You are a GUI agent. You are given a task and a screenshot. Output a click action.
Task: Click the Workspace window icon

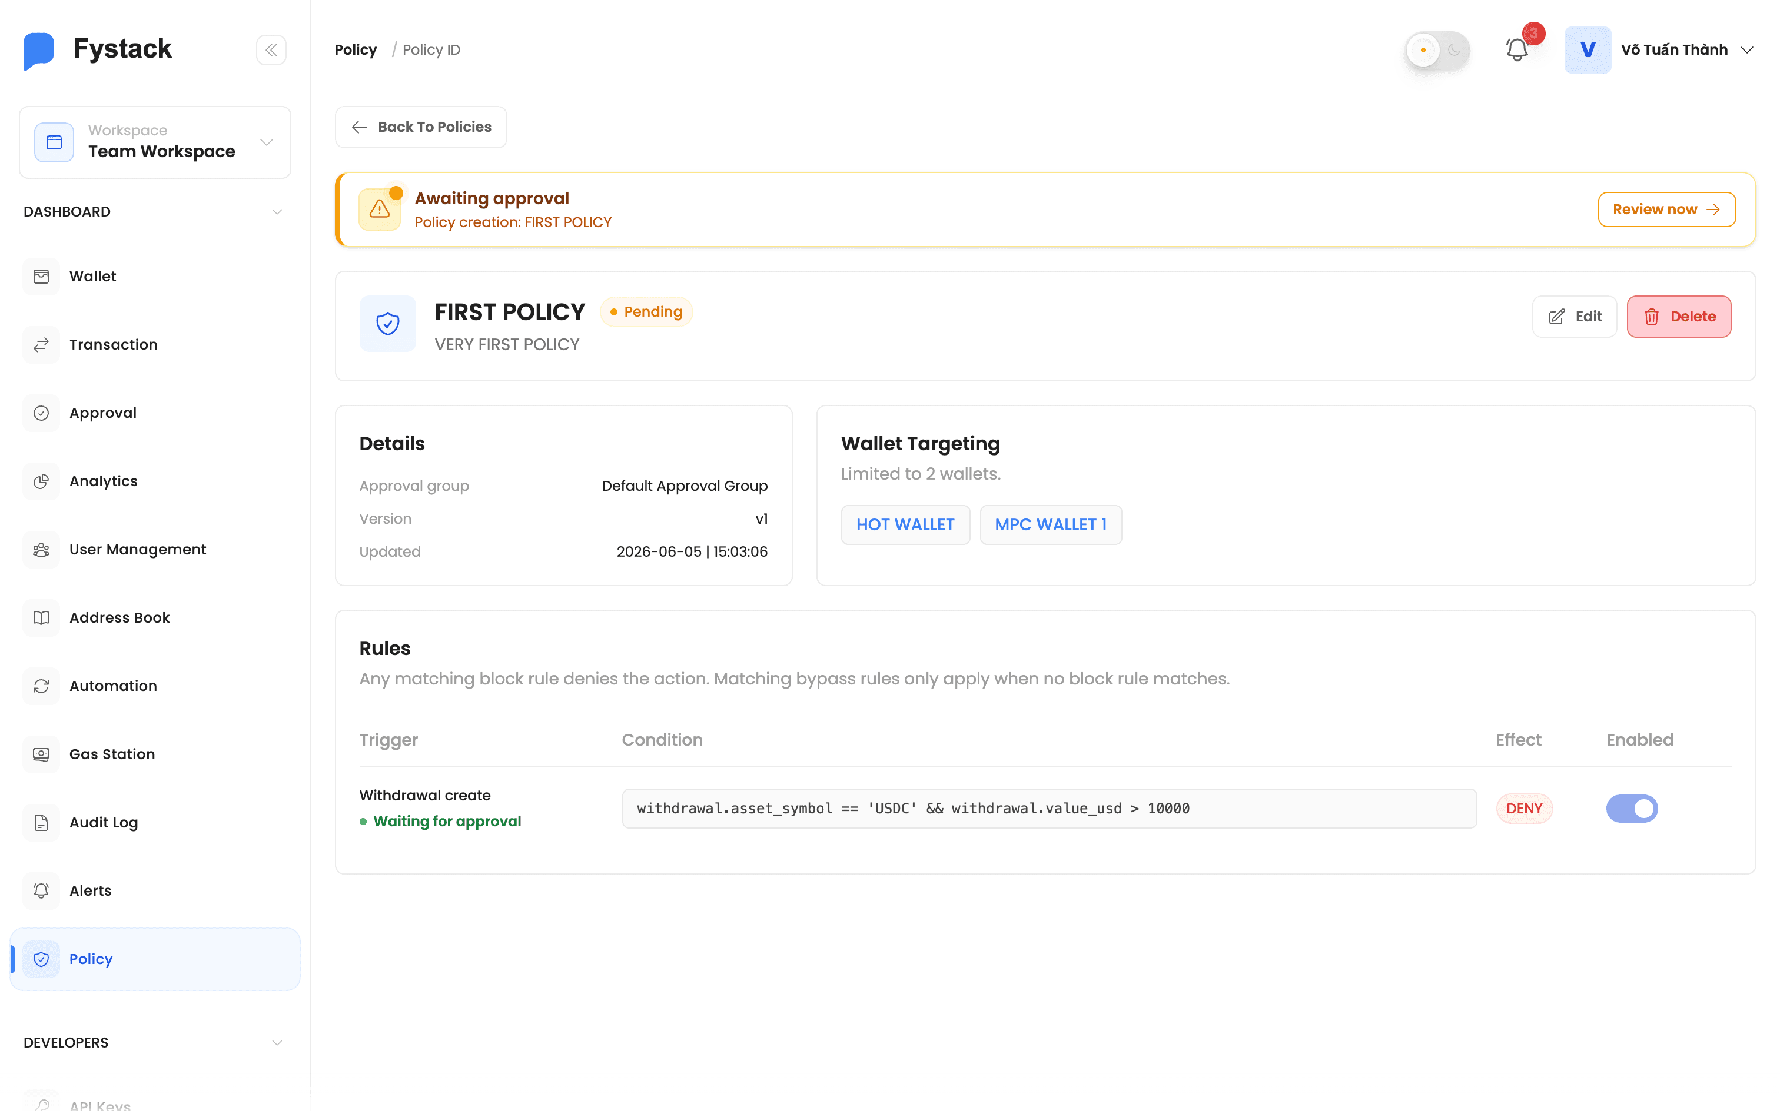tap(54, 142)
